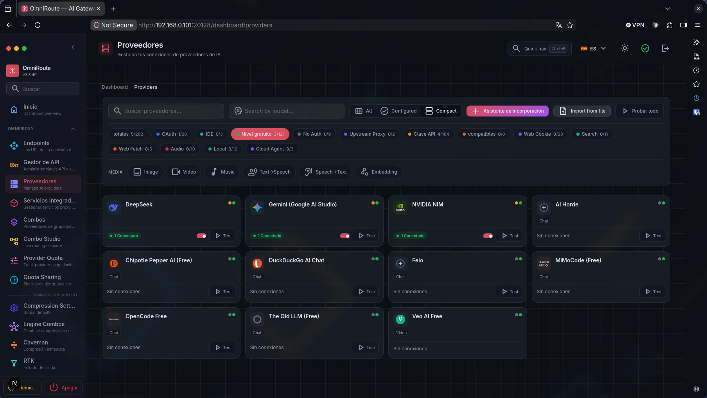Click RTK filter icon in sidebar

[x=14, y=364]
